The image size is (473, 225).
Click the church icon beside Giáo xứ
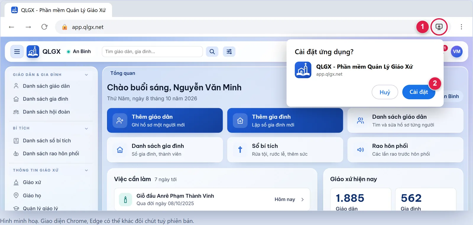coord(16,182)
